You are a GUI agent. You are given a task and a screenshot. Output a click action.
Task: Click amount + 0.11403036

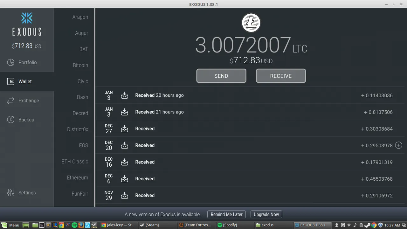tap(377, 95)
